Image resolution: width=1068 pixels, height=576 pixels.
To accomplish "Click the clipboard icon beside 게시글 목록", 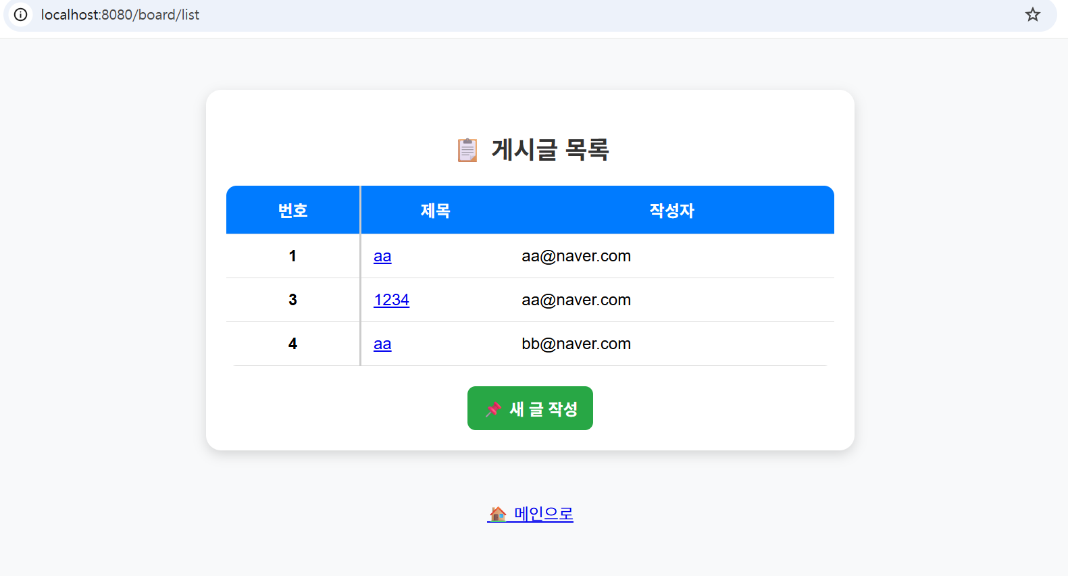I will (x=467, y=150).
